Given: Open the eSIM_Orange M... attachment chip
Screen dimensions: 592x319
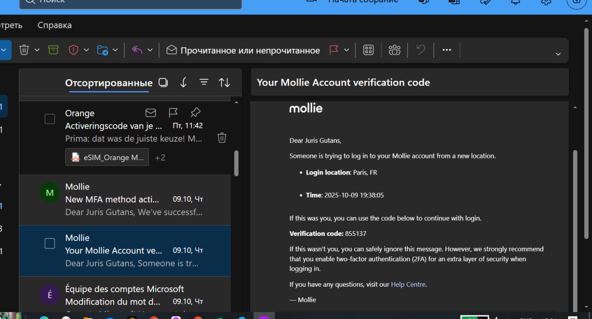Looking at the screenshot, I should (107, 157).
